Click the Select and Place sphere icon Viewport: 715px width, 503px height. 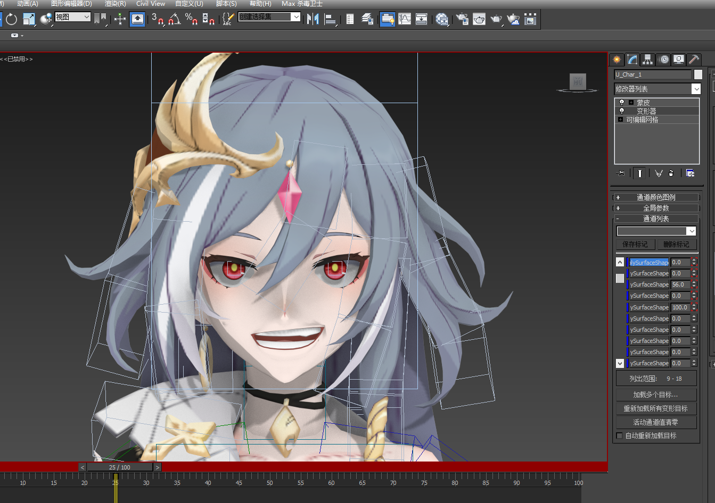(46, 20)
